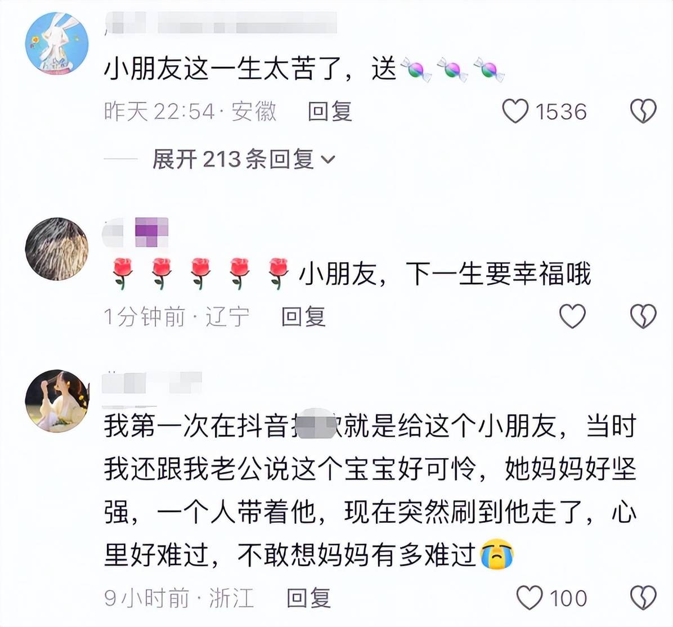Like the Zhejiang comment with 100 likes

(529, 598)
